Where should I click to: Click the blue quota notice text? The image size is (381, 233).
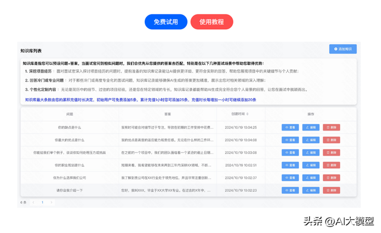[x=140, y=100]
